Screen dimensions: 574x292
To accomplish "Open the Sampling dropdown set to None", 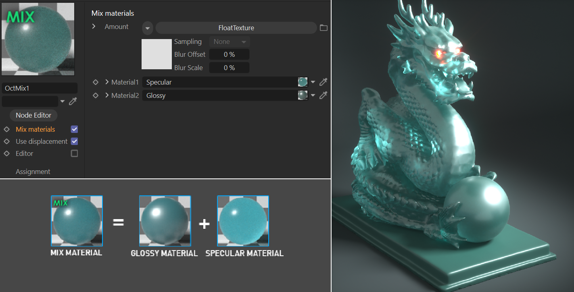I will (229, 42).
